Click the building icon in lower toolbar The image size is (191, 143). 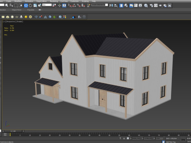pos(79,17)
